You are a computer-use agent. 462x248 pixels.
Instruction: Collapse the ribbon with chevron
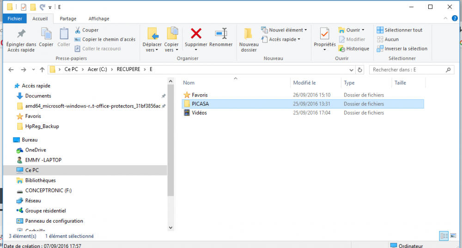pyautogui.click(x=445, y=18)
